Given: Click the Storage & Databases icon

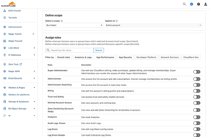Looking at the screenshot, I should 5,102.
